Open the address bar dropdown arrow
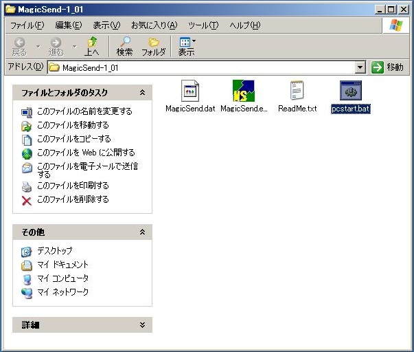The width and height of the screenshot is (414, 352). [360, 67]
